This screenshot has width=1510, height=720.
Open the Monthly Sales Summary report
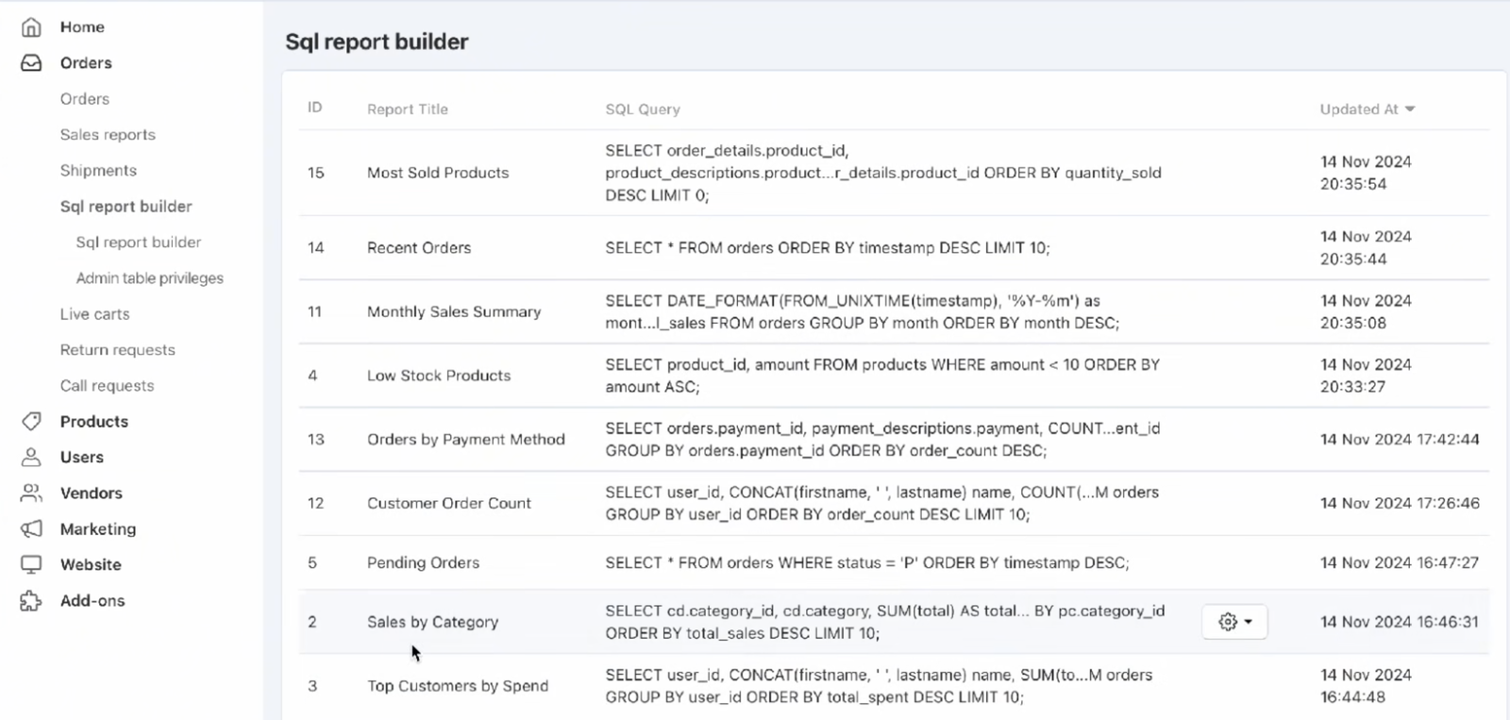[454, 312]
